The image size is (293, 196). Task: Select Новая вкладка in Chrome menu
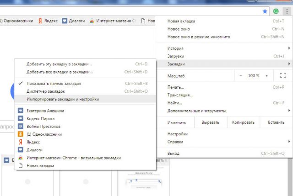(224, 21)
